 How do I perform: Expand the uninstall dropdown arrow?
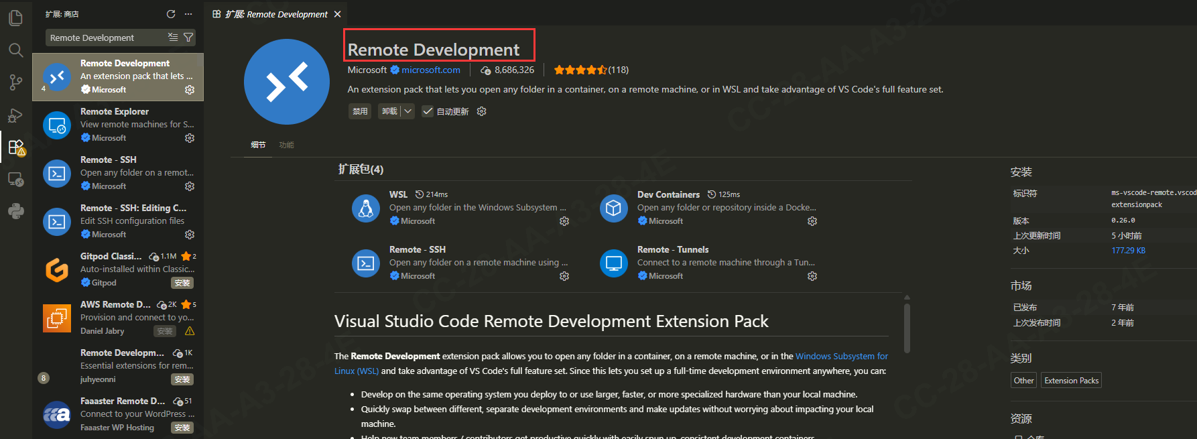(x=407, y=111)
